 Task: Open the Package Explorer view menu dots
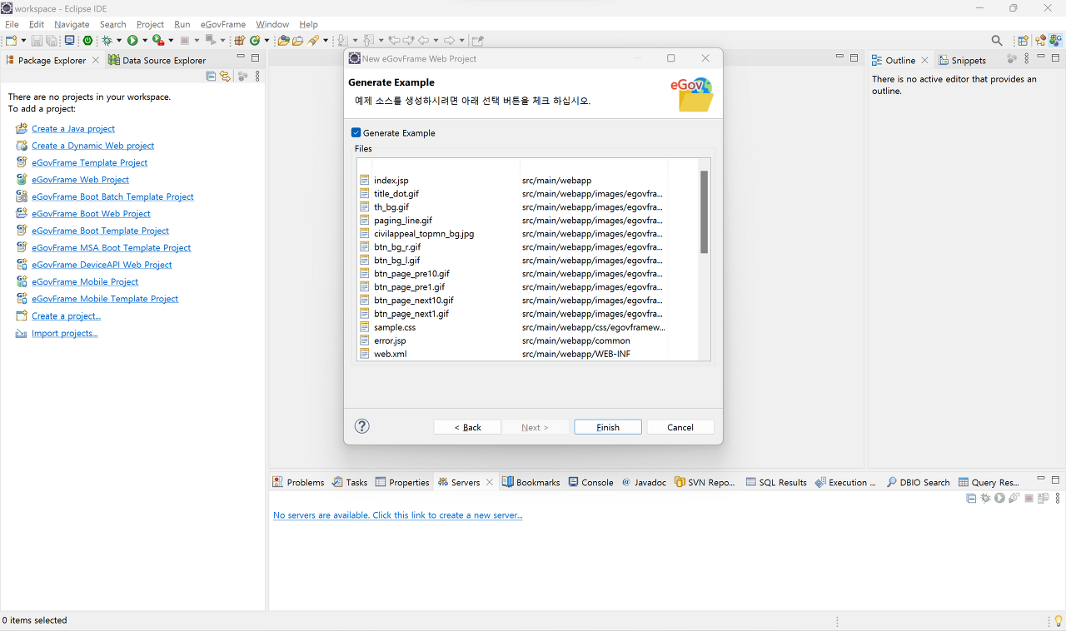(257, 77)
